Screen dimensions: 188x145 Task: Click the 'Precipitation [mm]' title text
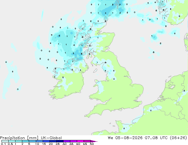(19, 138)
